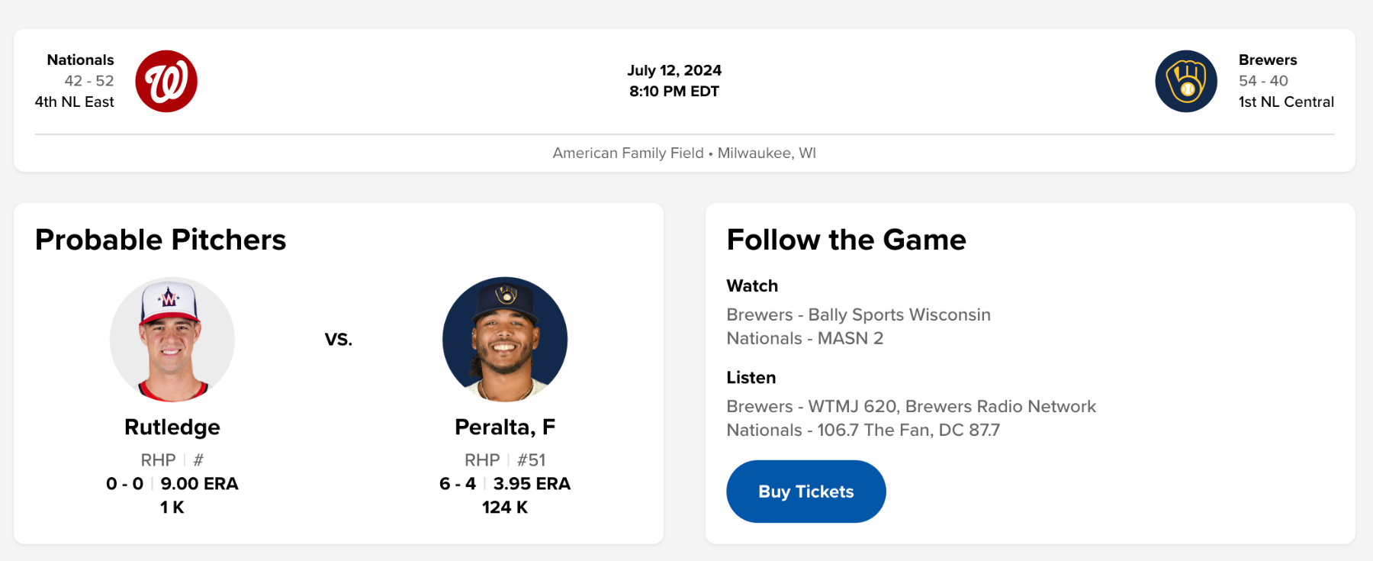Open Rutledge's player headshot

[172, 340]
